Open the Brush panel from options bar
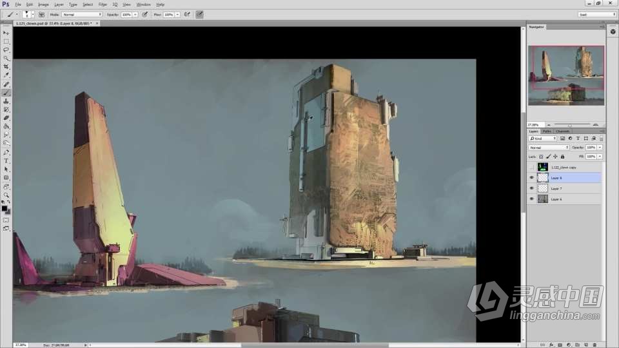Image resolution: width=619 pixels, height=348 pixels. coord(41,14)
